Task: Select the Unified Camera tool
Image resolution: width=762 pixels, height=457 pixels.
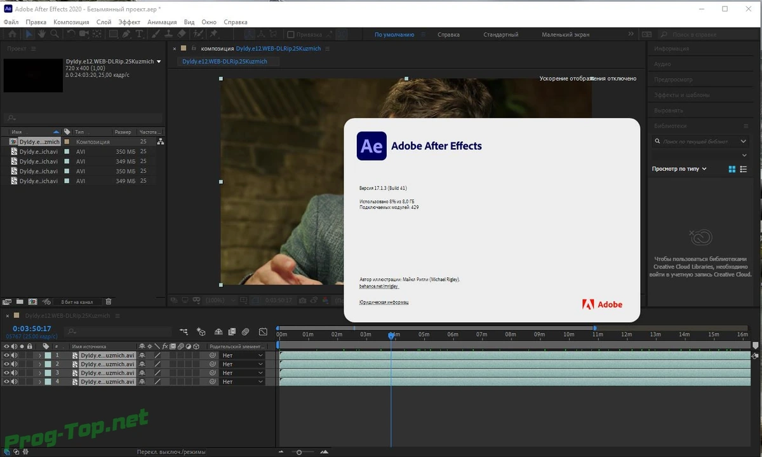Action: (84, 34)
